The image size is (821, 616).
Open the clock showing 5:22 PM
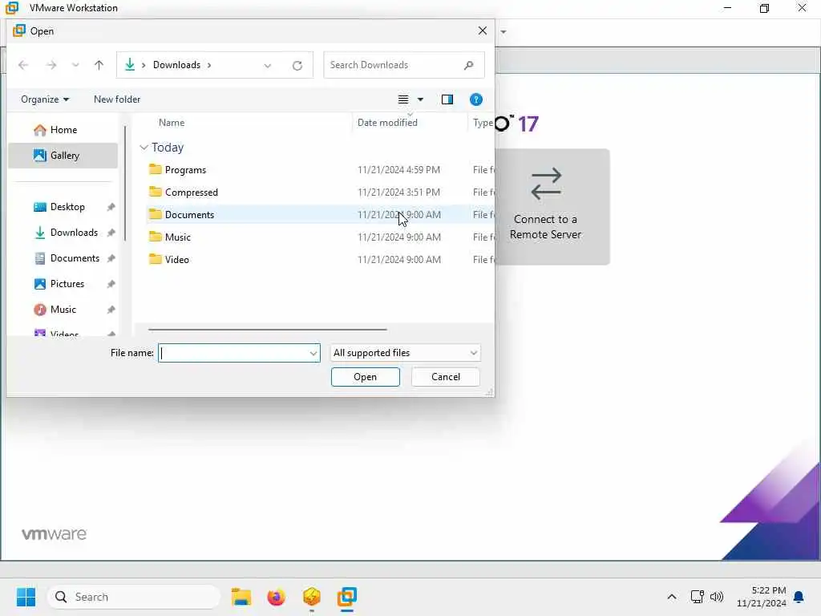click(x=762, y=597)
